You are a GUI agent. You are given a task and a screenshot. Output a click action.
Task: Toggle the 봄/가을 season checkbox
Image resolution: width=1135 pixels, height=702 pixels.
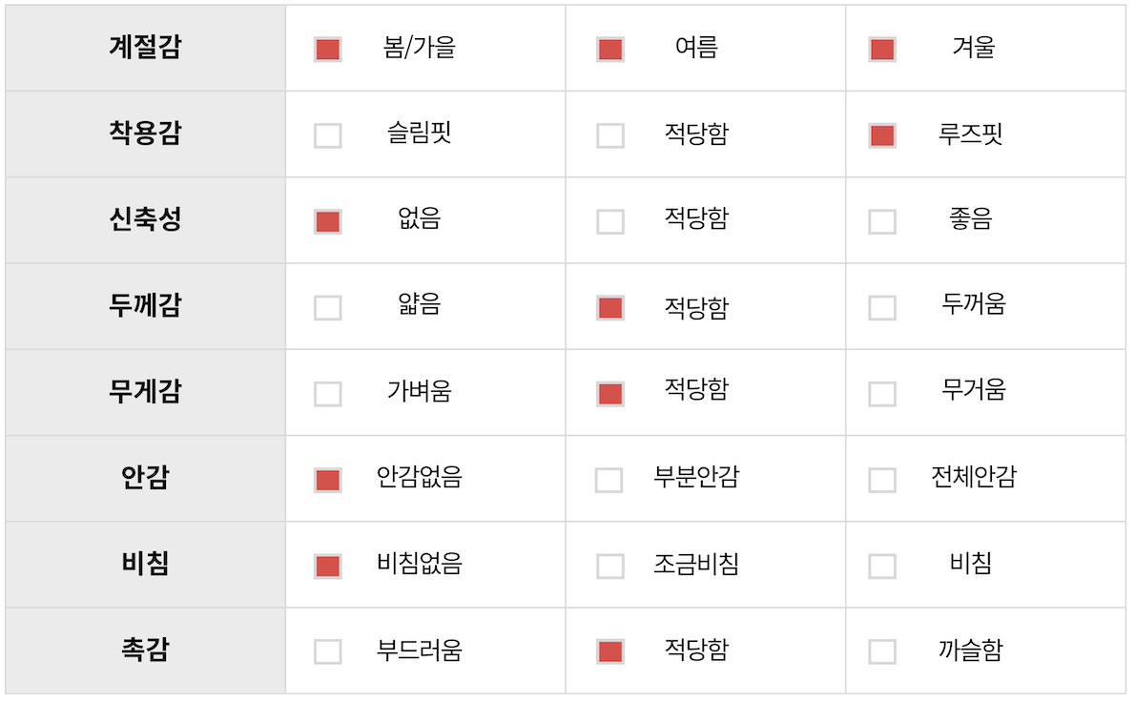click(328, 50)
